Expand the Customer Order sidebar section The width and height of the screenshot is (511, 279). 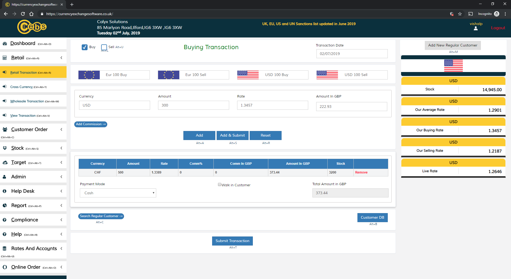click(x=61, y=129)
